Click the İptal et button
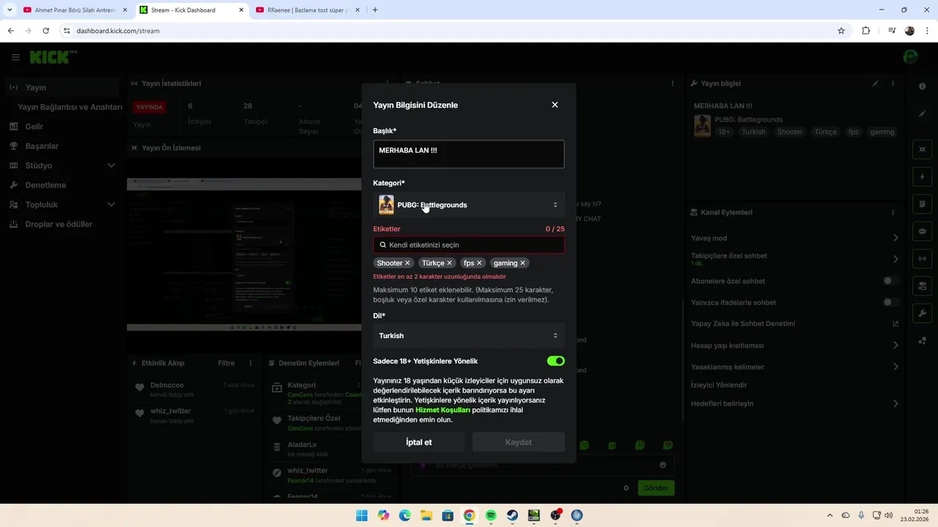This screenshot has width=938, height=527. (419, 442)
